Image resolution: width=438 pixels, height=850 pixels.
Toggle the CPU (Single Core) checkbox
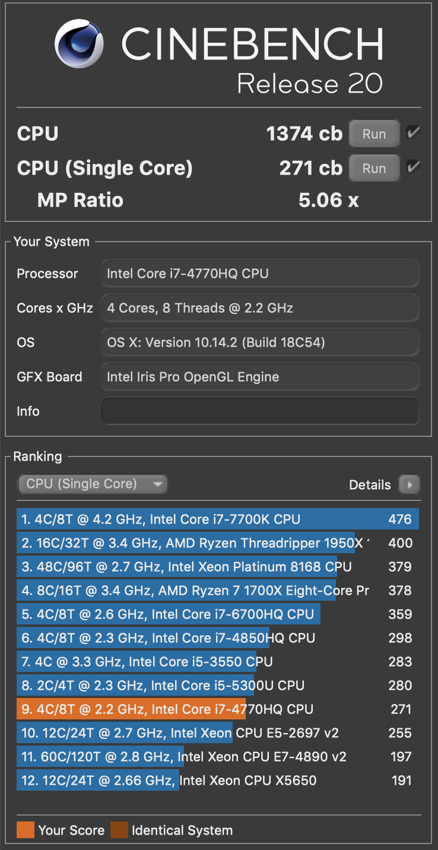click(413, 168)
